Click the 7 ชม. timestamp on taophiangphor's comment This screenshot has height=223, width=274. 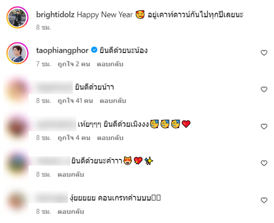tap(43, 64)
